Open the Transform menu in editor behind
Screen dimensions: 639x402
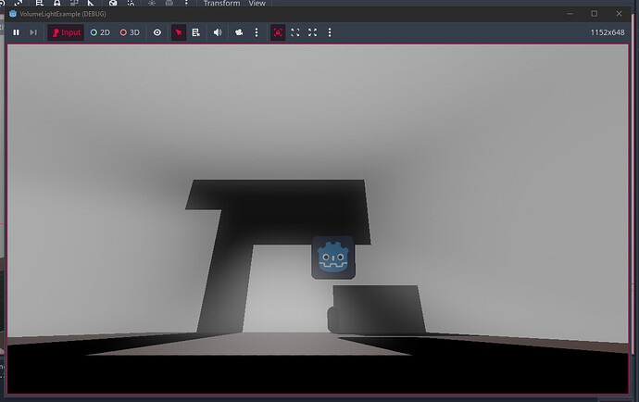221,4
